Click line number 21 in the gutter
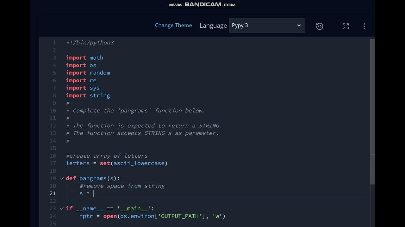Image resolution: width=405 pixels, height=227 pixels. (53, 194)
